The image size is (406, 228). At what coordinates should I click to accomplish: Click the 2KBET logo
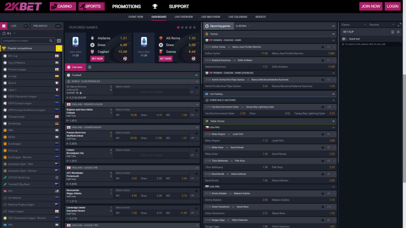[23, 6]
